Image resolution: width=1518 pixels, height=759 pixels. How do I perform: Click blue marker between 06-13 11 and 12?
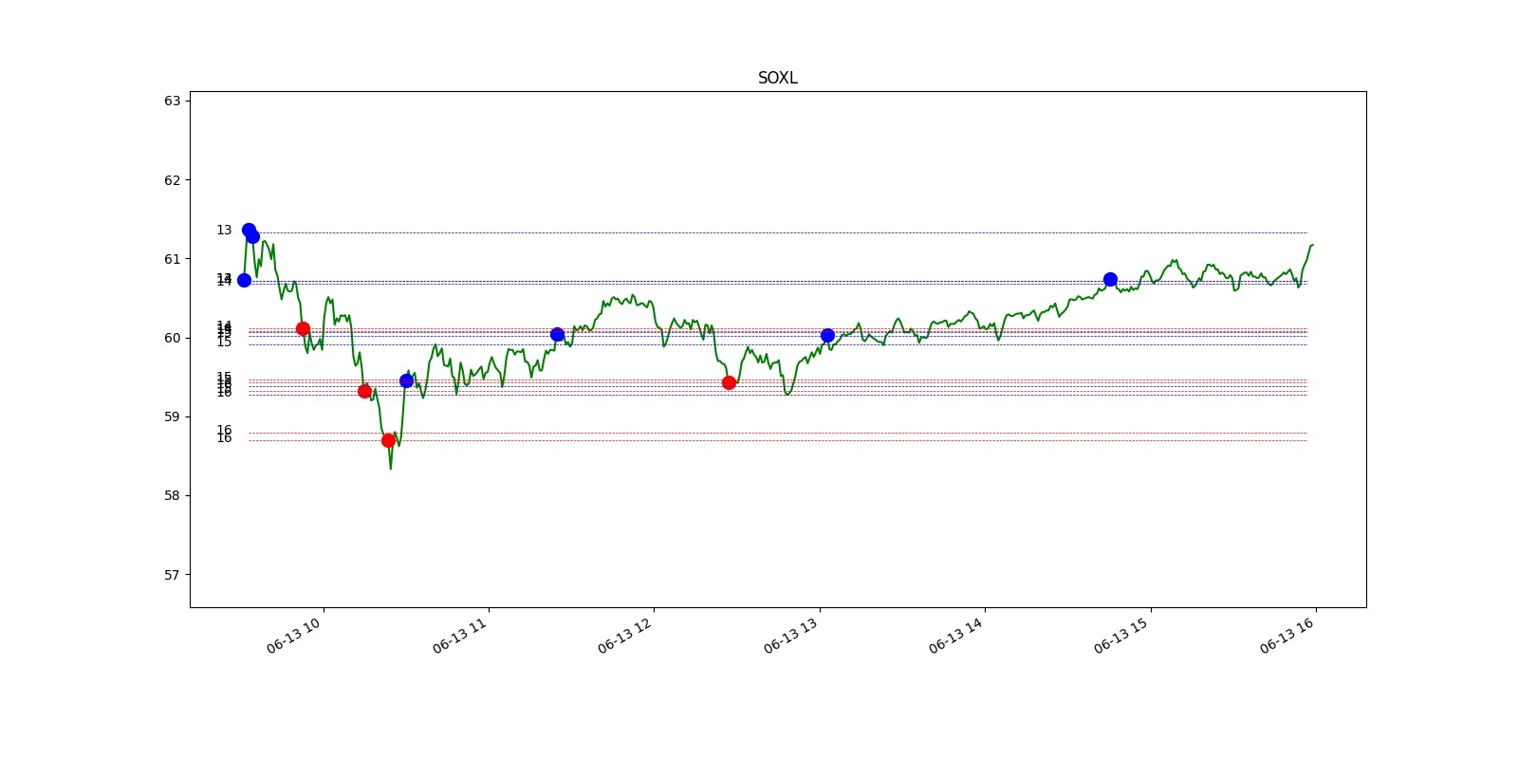pos(557,334)
